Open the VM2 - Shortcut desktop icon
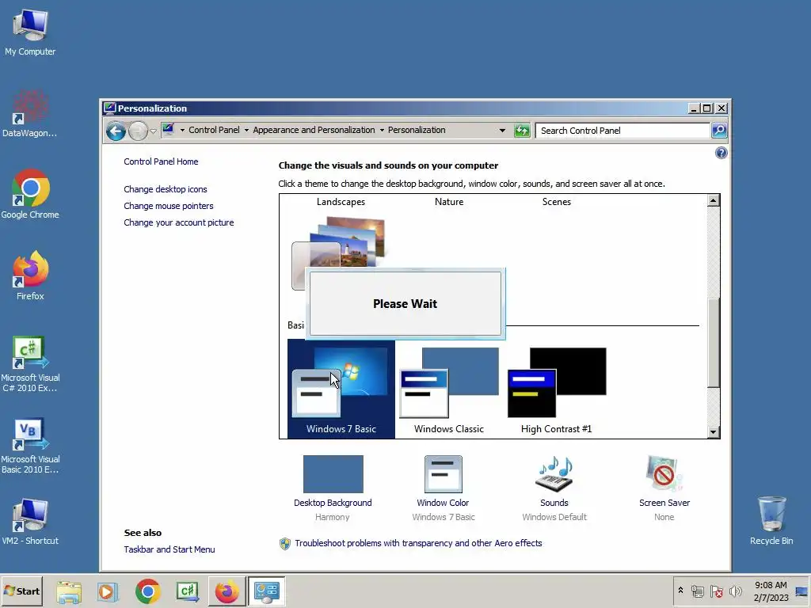 pyautogui.click(x=30, y=522)
